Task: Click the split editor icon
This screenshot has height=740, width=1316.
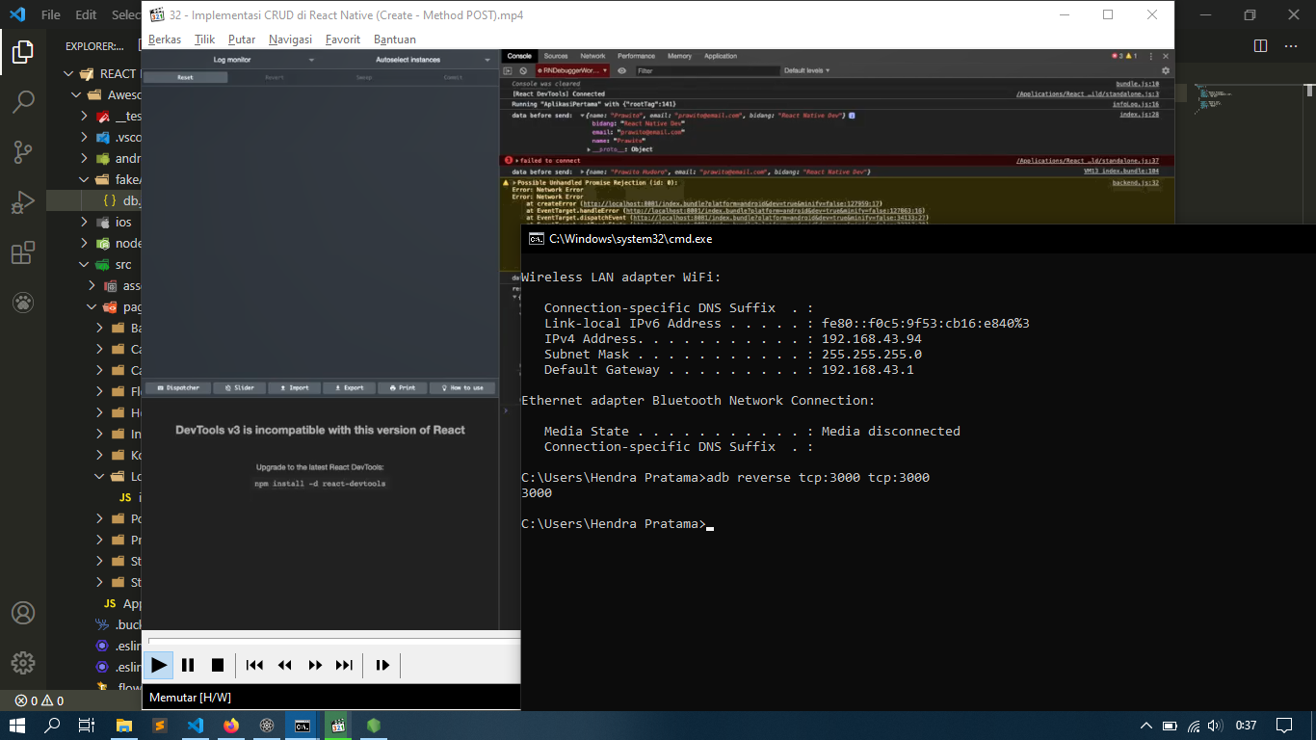Action: point(1260,45)
